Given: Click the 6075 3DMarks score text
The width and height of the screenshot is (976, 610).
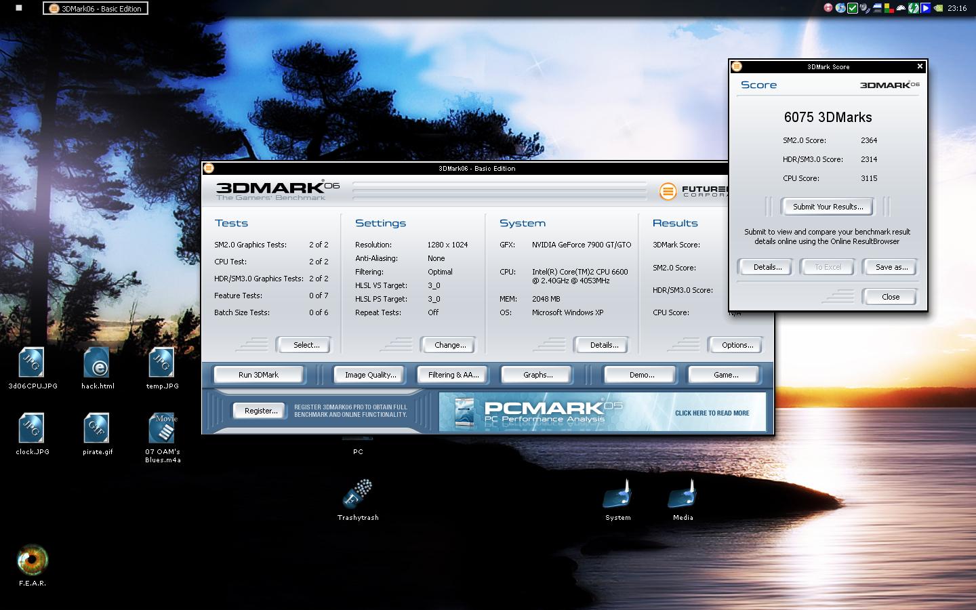Looking at the screenshot, I should [x=828, y=117].
